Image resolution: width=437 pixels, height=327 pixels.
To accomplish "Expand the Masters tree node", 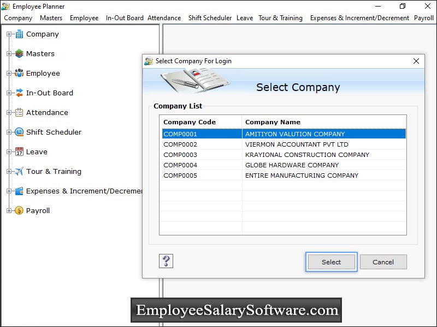I will (9, 53).
